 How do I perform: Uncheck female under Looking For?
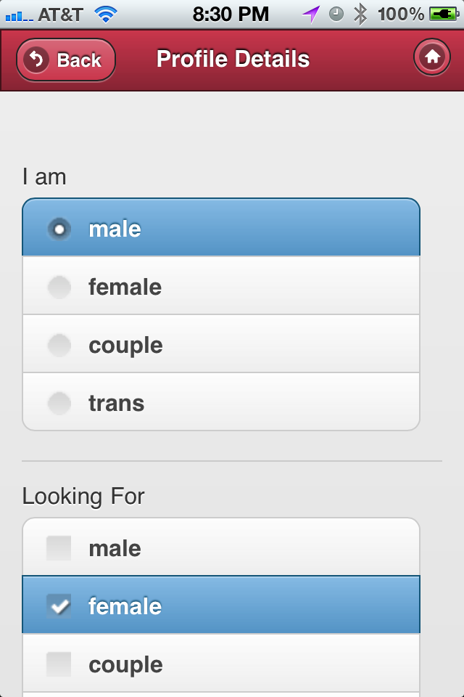point(221,606)
